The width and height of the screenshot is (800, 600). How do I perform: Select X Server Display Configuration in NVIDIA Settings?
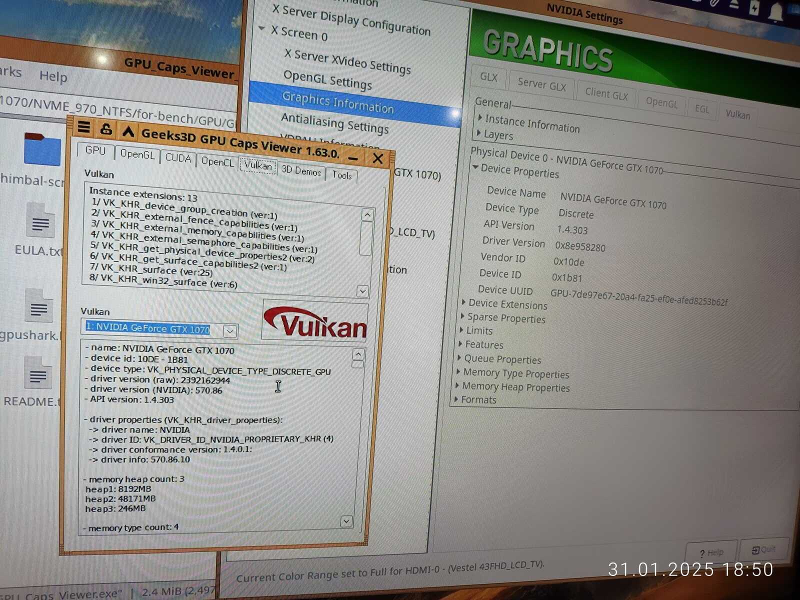(351, 20)
